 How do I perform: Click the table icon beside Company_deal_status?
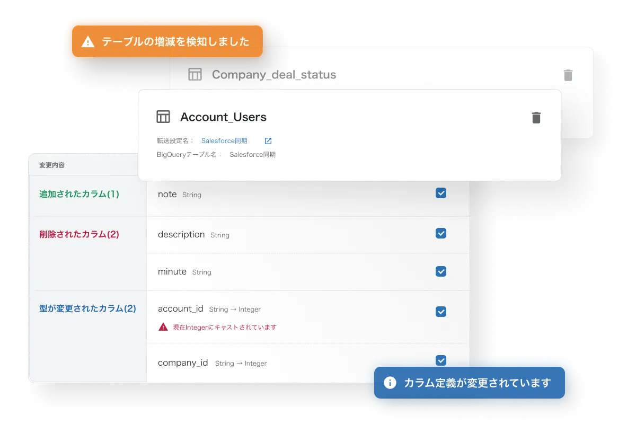pos(196,74)
